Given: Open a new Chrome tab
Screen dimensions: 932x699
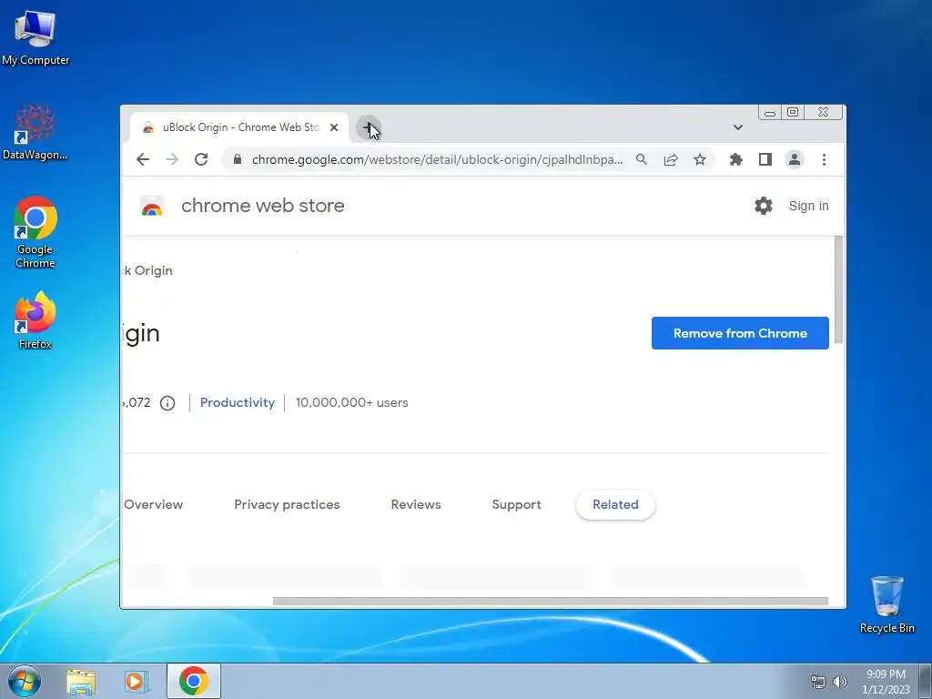Looking at the screenshot, I should pos(369,127).
